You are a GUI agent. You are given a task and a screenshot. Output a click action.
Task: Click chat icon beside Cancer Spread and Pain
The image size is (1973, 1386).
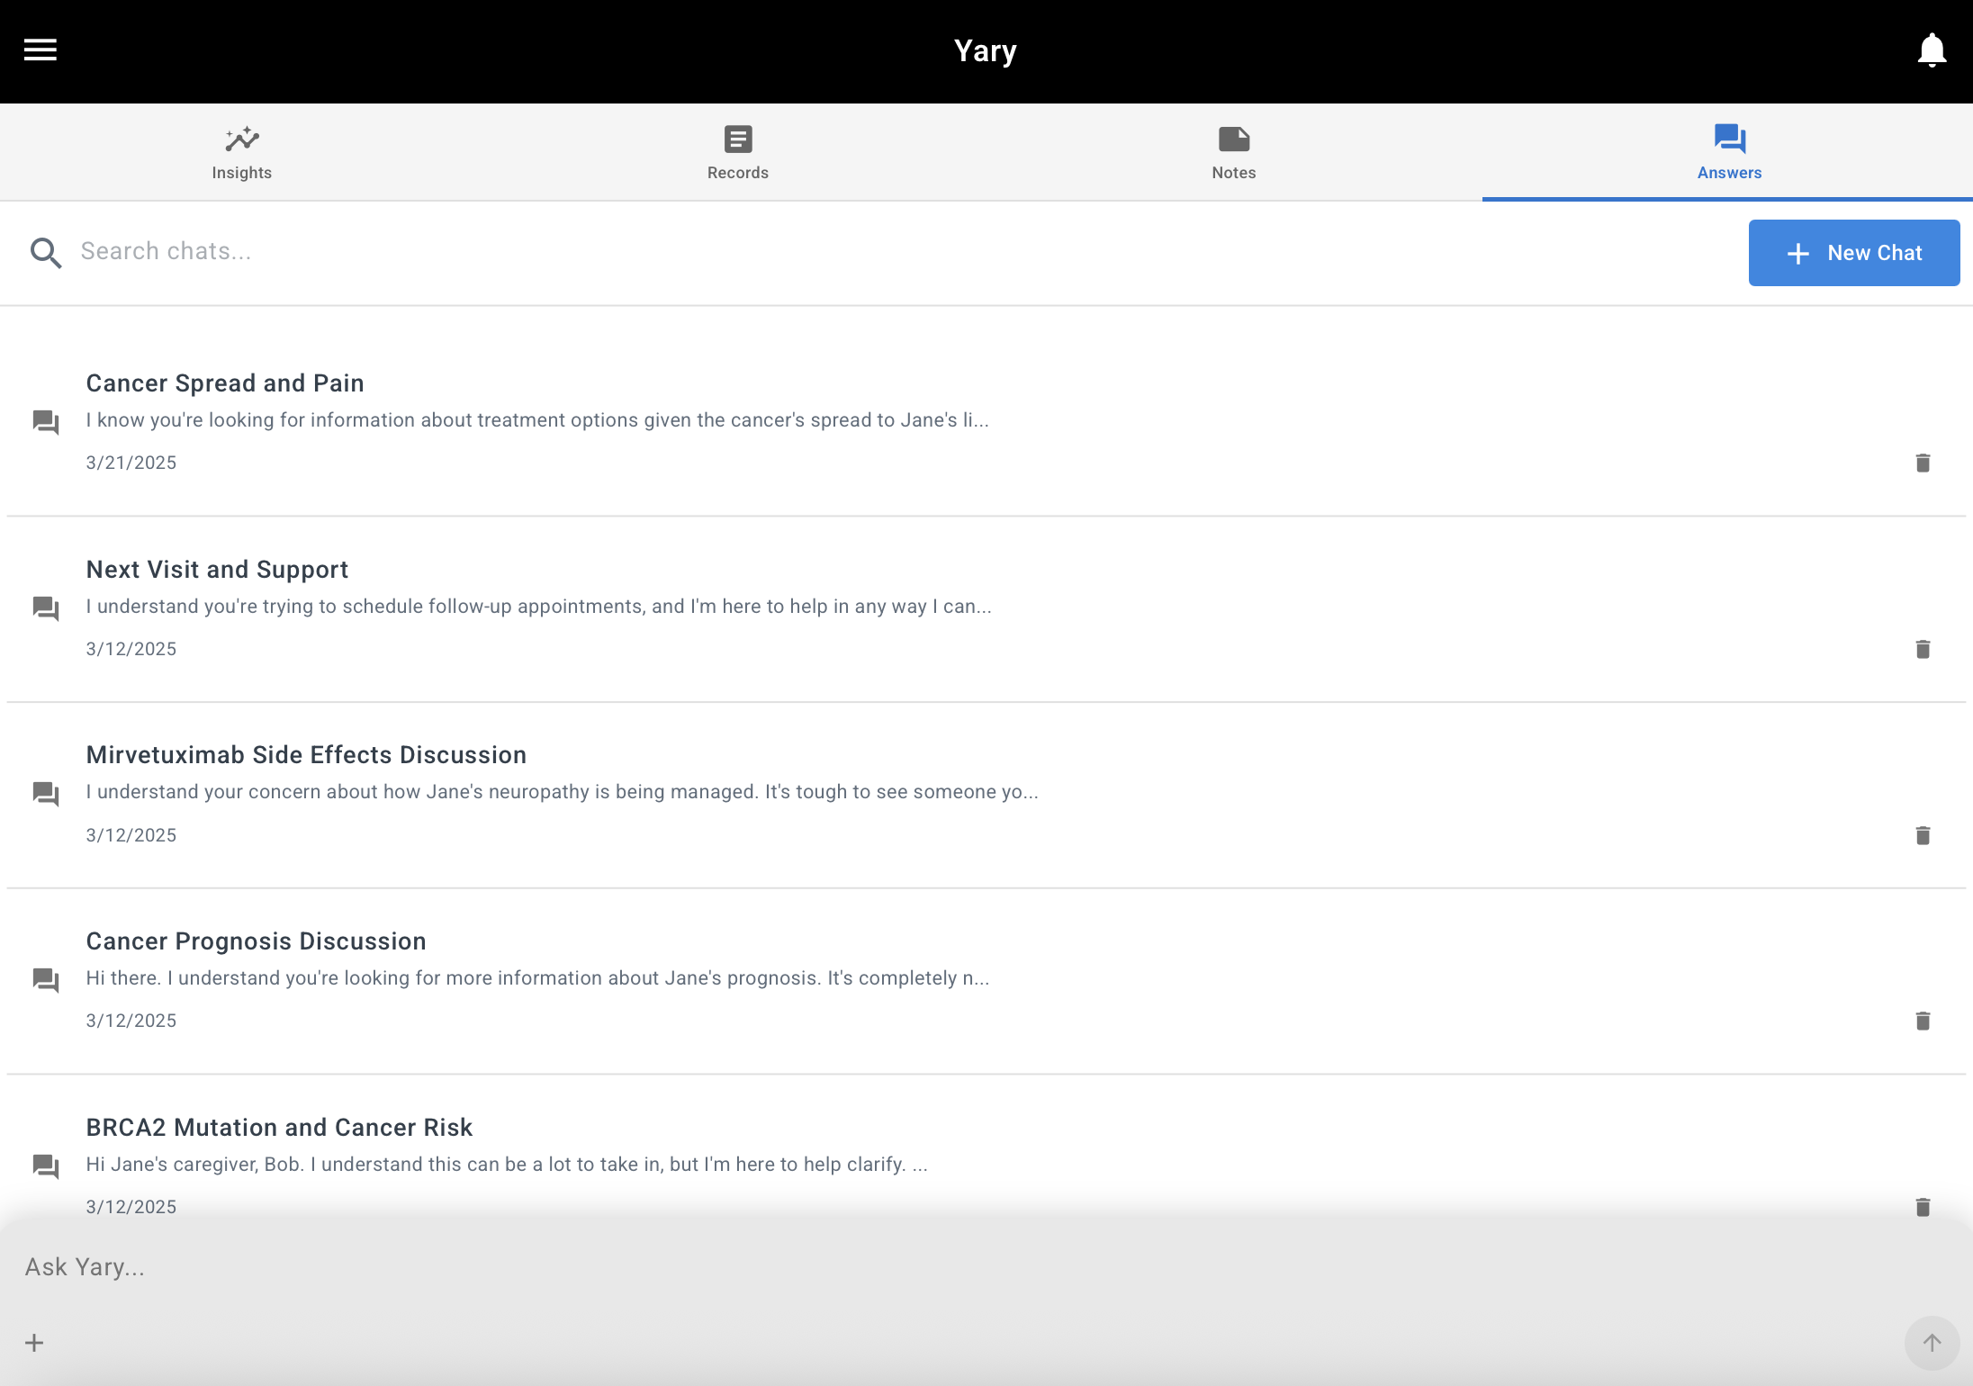[46, 422]
